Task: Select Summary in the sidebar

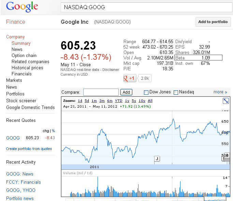Action: point(21,43)
